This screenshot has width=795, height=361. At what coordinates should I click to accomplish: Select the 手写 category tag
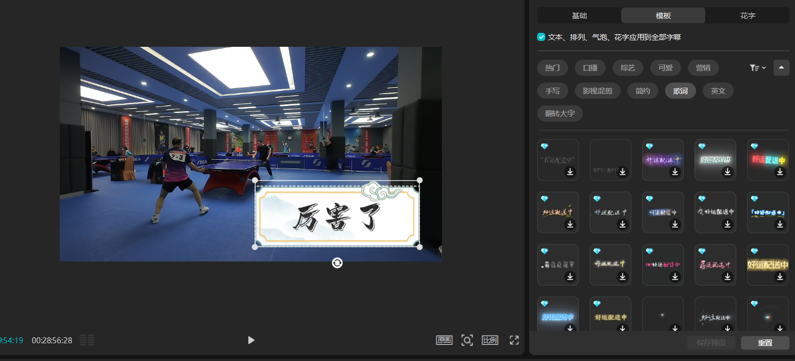click(552, 91)
